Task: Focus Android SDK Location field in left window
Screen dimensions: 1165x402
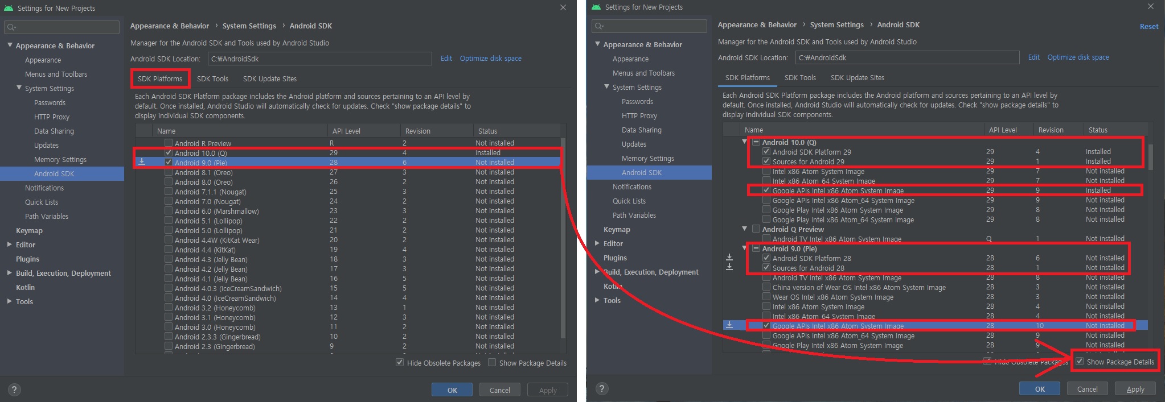Action: [x=319, y=59]
